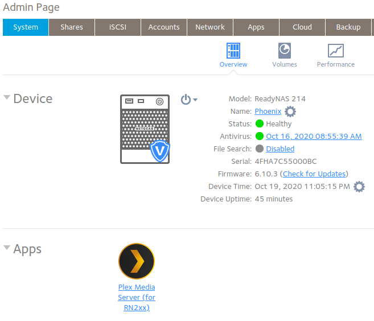The height and width of the screenshot is (321, 374).
Task: Click the Plex Media Server app icon
Action: click(x=137, y=261)
